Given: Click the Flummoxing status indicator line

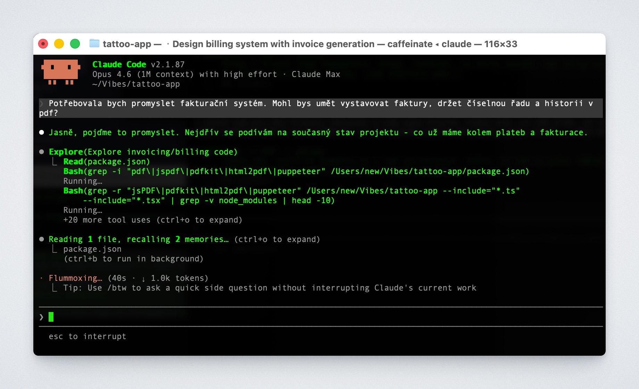Looking at the screenshot, I should 128,278.
